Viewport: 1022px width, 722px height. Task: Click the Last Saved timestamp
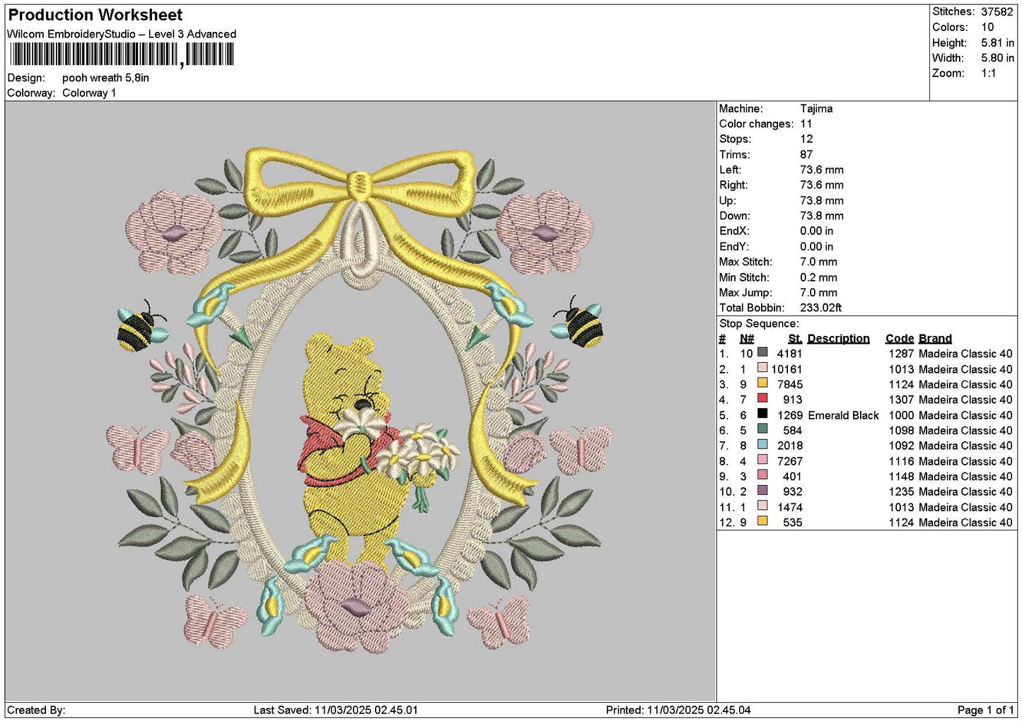336,710
